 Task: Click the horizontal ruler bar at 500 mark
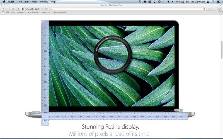click(x=119, y=116)
